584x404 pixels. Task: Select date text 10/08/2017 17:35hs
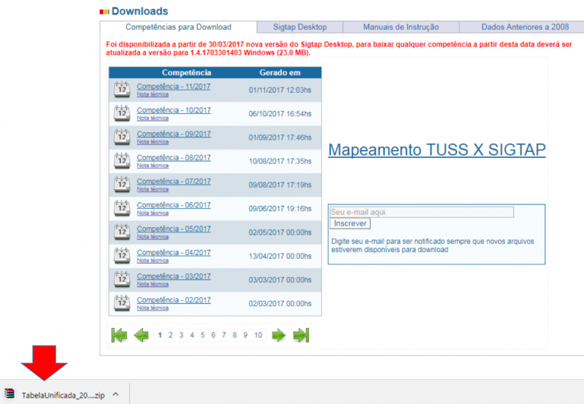[280, 161]
